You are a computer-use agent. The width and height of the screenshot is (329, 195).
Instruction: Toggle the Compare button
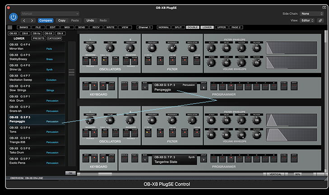46,20
